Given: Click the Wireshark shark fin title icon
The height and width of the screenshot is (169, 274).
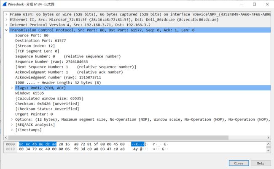Looking at the screenshot, I should pyautogui.click(x=5, y=4).
